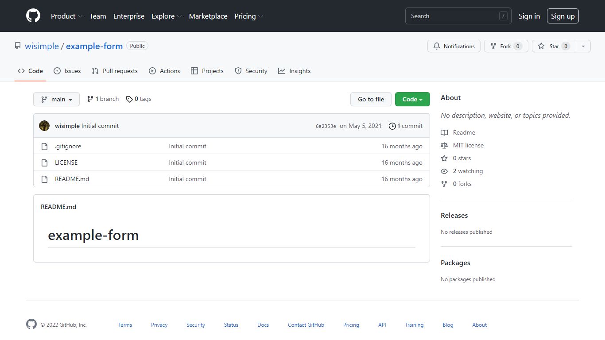Open the Blog footer link
This screenshot has width=605, height=340.
point(448,325)
